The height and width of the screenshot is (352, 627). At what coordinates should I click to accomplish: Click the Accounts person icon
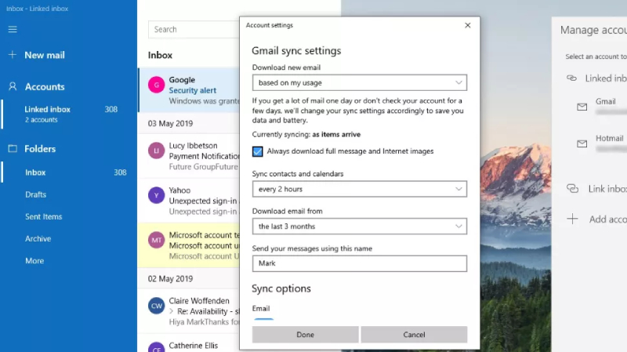click(13, 86)
